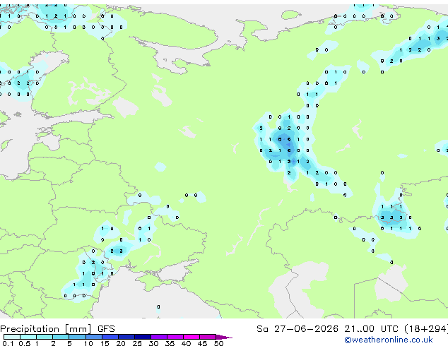The image size is (448, 346).
Task: Click the '15' legend value
Action: click(x=105, y=343)
